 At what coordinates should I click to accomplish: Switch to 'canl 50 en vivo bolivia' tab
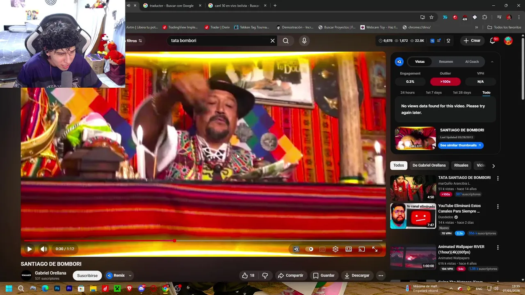click(x=237, y=6)
